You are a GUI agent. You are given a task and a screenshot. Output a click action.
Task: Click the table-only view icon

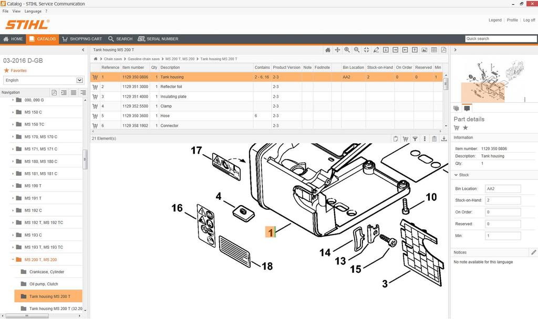pos(434,50)
